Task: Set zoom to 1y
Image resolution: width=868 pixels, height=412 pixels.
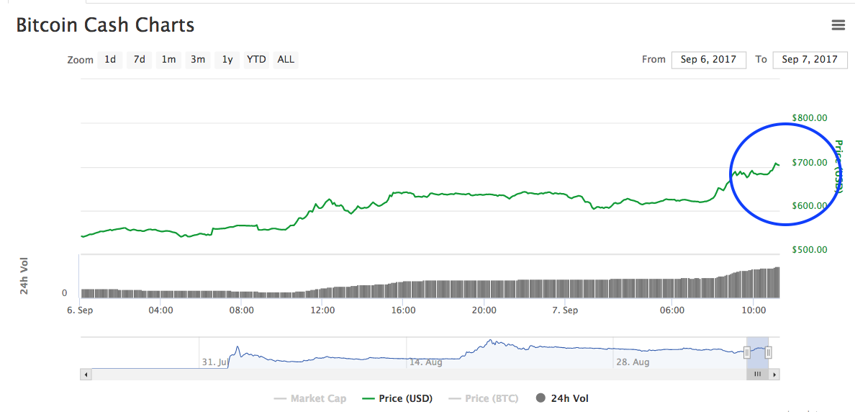Action: tap(227, 60)
